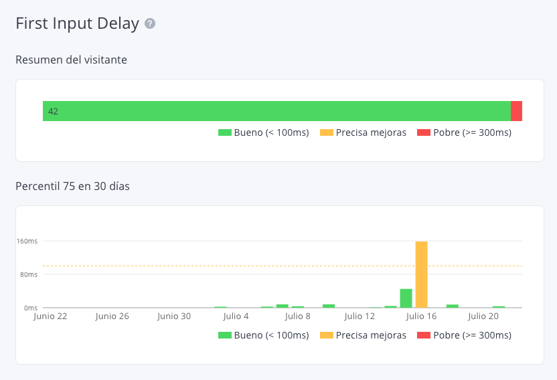Click the First Input Delay help icon
This screenshot has width=557, height=380.
[x=150, y=24]
